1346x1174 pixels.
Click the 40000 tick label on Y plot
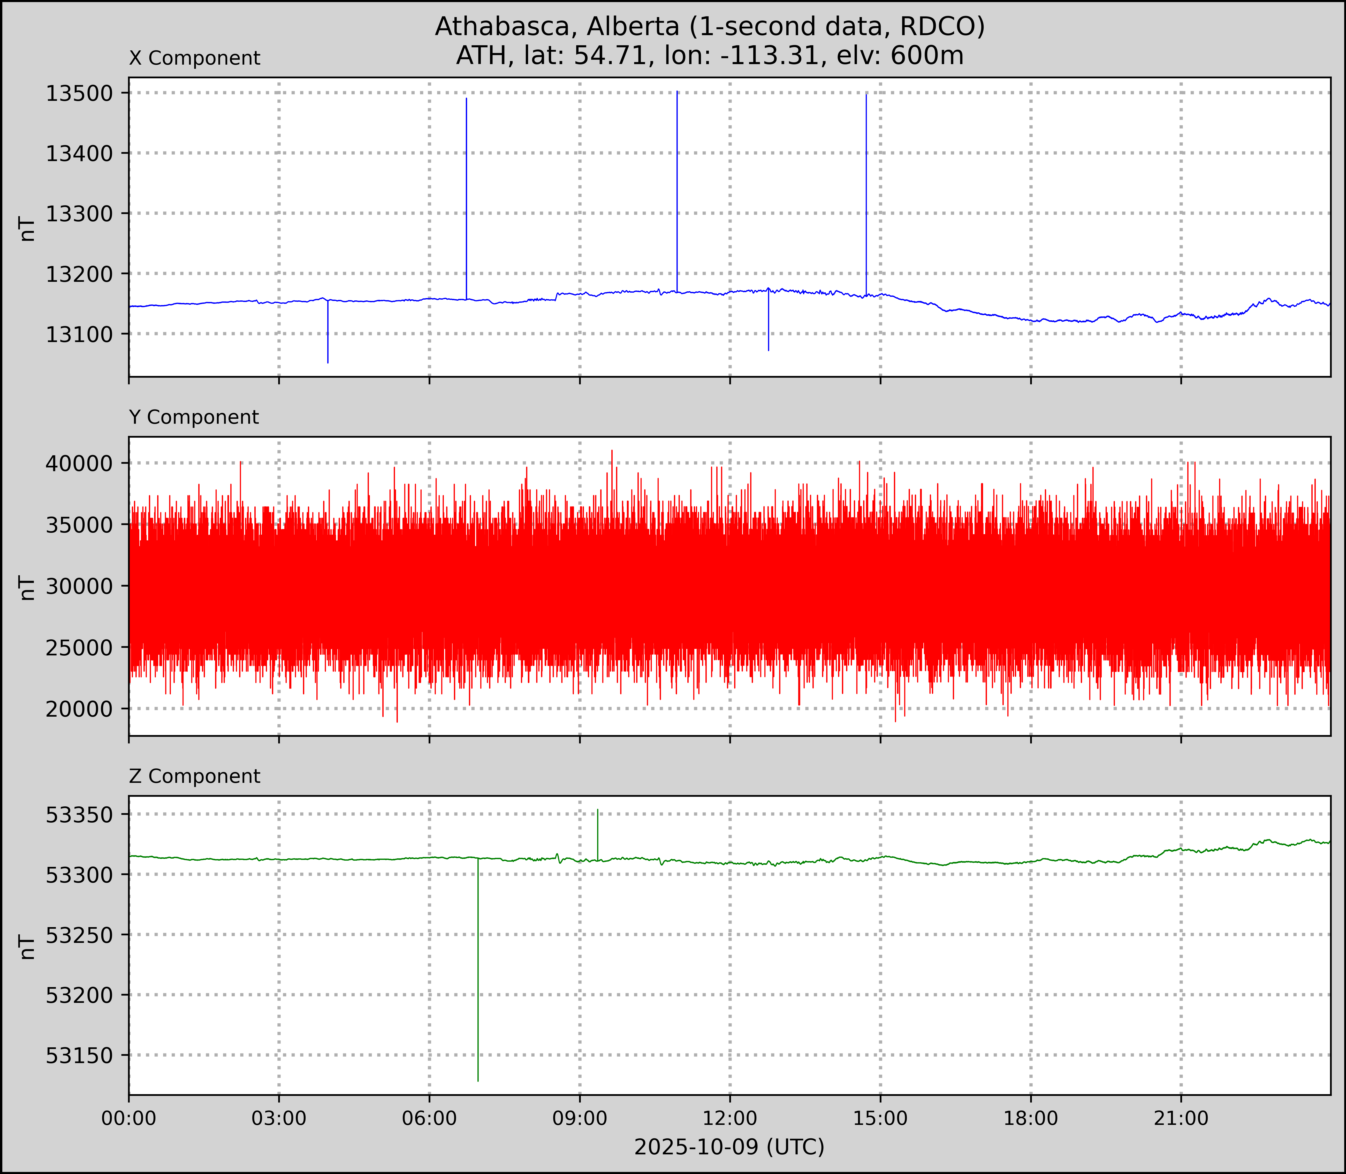[79, 464]
